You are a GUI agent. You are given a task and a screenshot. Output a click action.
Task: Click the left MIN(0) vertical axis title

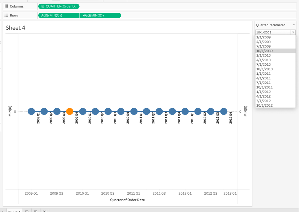pyautogui.click(x=10, y=111)
